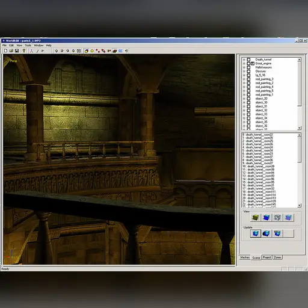
Task: Expand the Great_engine tree node
Action: [x=244, y=63]
